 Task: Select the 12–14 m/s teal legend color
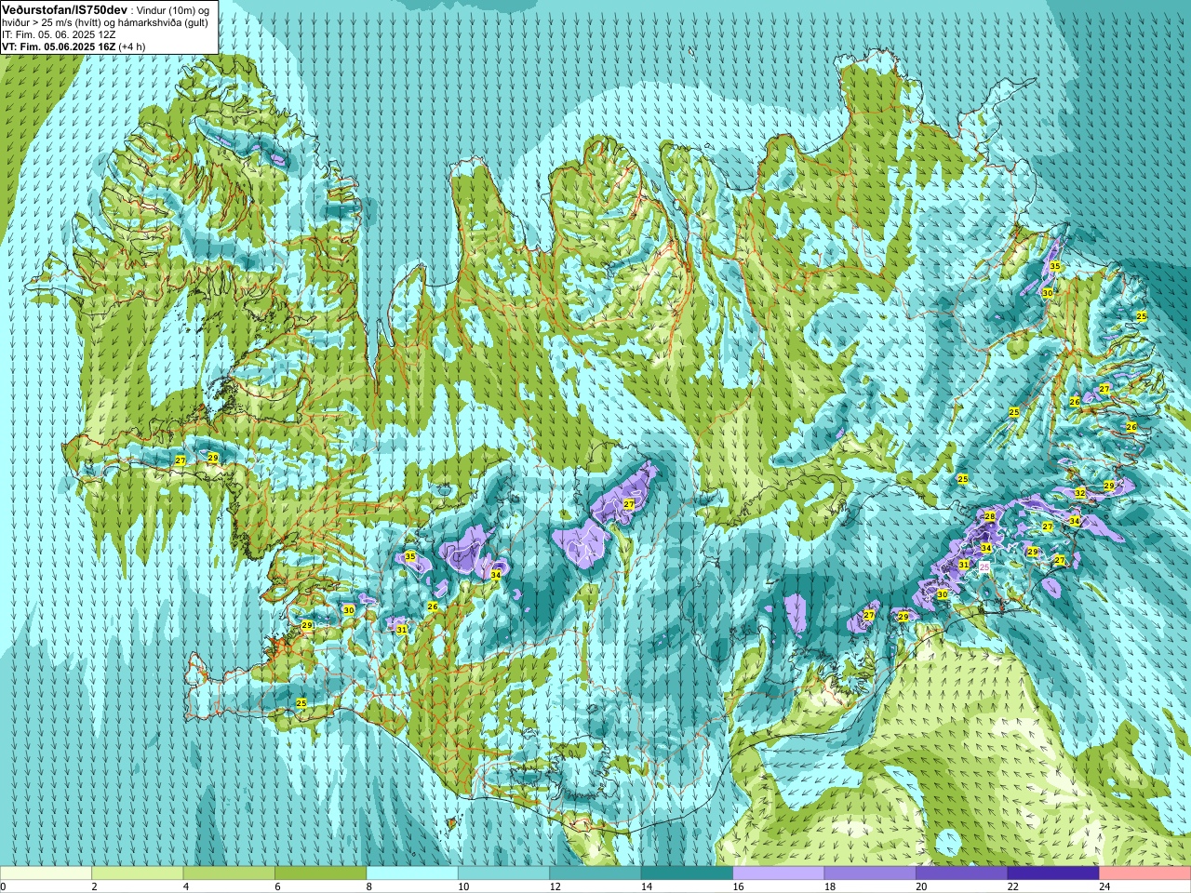[595, 873]
